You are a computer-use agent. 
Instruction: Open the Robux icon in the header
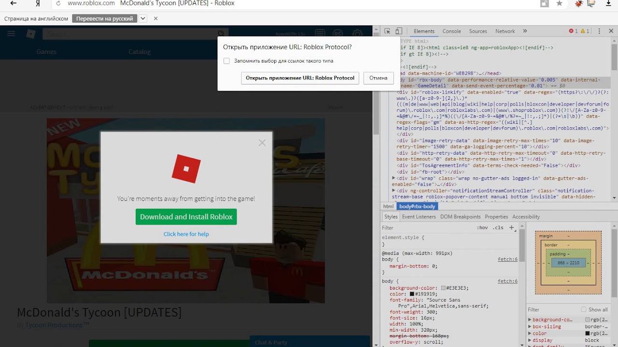(337, 33)
